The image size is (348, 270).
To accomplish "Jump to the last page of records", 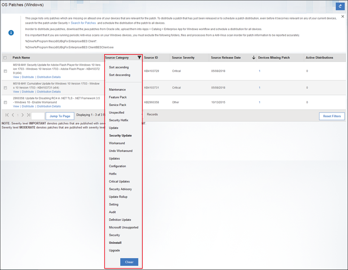I will coord(28,115).
